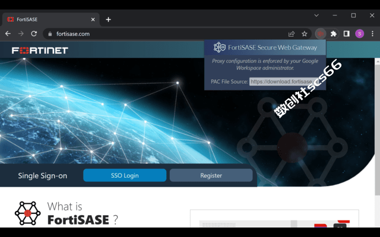Click FortiSASE extension icon in toolbar
380x237 pixels.
tap(321, 34)
